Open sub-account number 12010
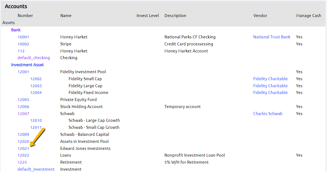The image size is (327, 172). point(36,120)
